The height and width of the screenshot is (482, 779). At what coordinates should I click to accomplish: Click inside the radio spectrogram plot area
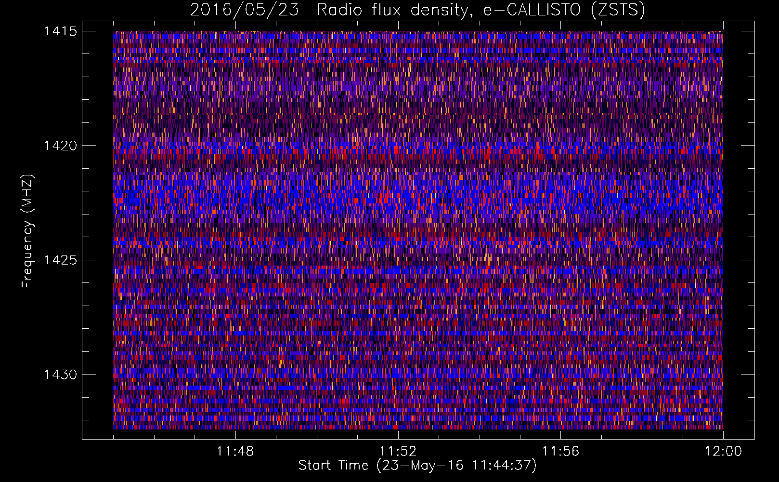click(x=418, y=230)
